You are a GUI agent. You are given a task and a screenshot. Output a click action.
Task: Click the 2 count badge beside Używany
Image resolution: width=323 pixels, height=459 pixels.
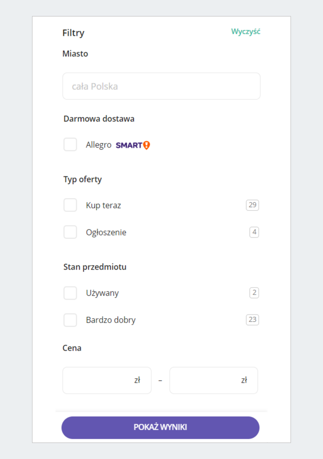tap(254, 293)
